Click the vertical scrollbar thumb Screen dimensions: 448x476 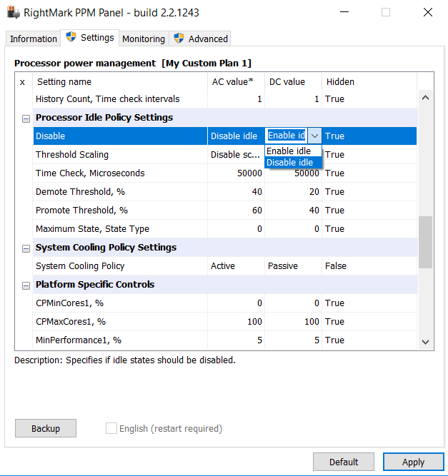coord(426,242)
